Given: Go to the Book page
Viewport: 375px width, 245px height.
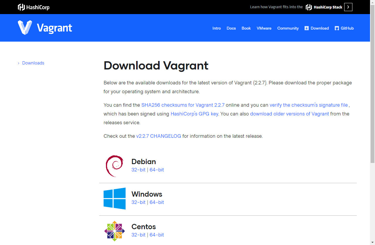Looking at the screenshot, I should pyautogui.click(x=246, y=28).
